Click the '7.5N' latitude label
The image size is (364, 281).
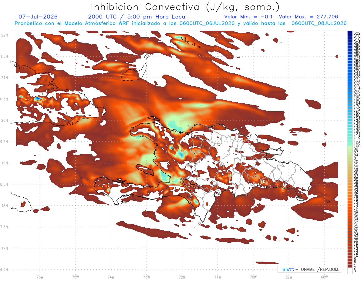click(4, 227)
